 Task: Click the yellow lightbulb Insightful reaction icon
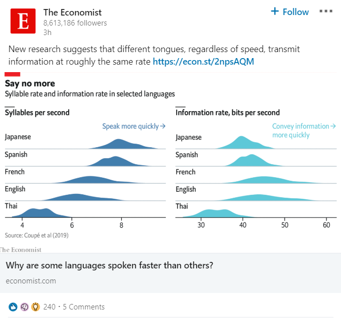(x=36, y=306)
